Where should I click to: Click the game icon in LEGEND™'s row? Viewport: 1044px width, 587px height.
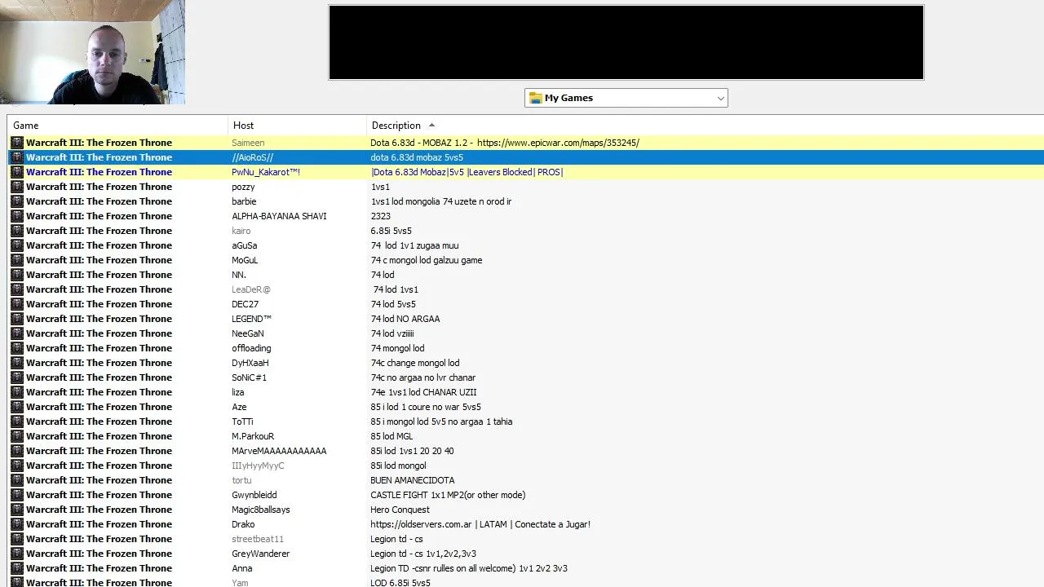click(x=17, y=319)
